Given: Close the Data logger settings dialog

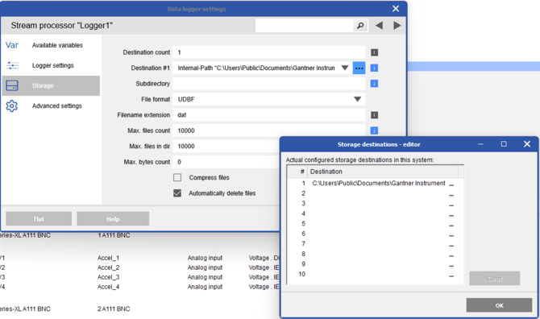Looking at the screenshot, I should (396, 9).
